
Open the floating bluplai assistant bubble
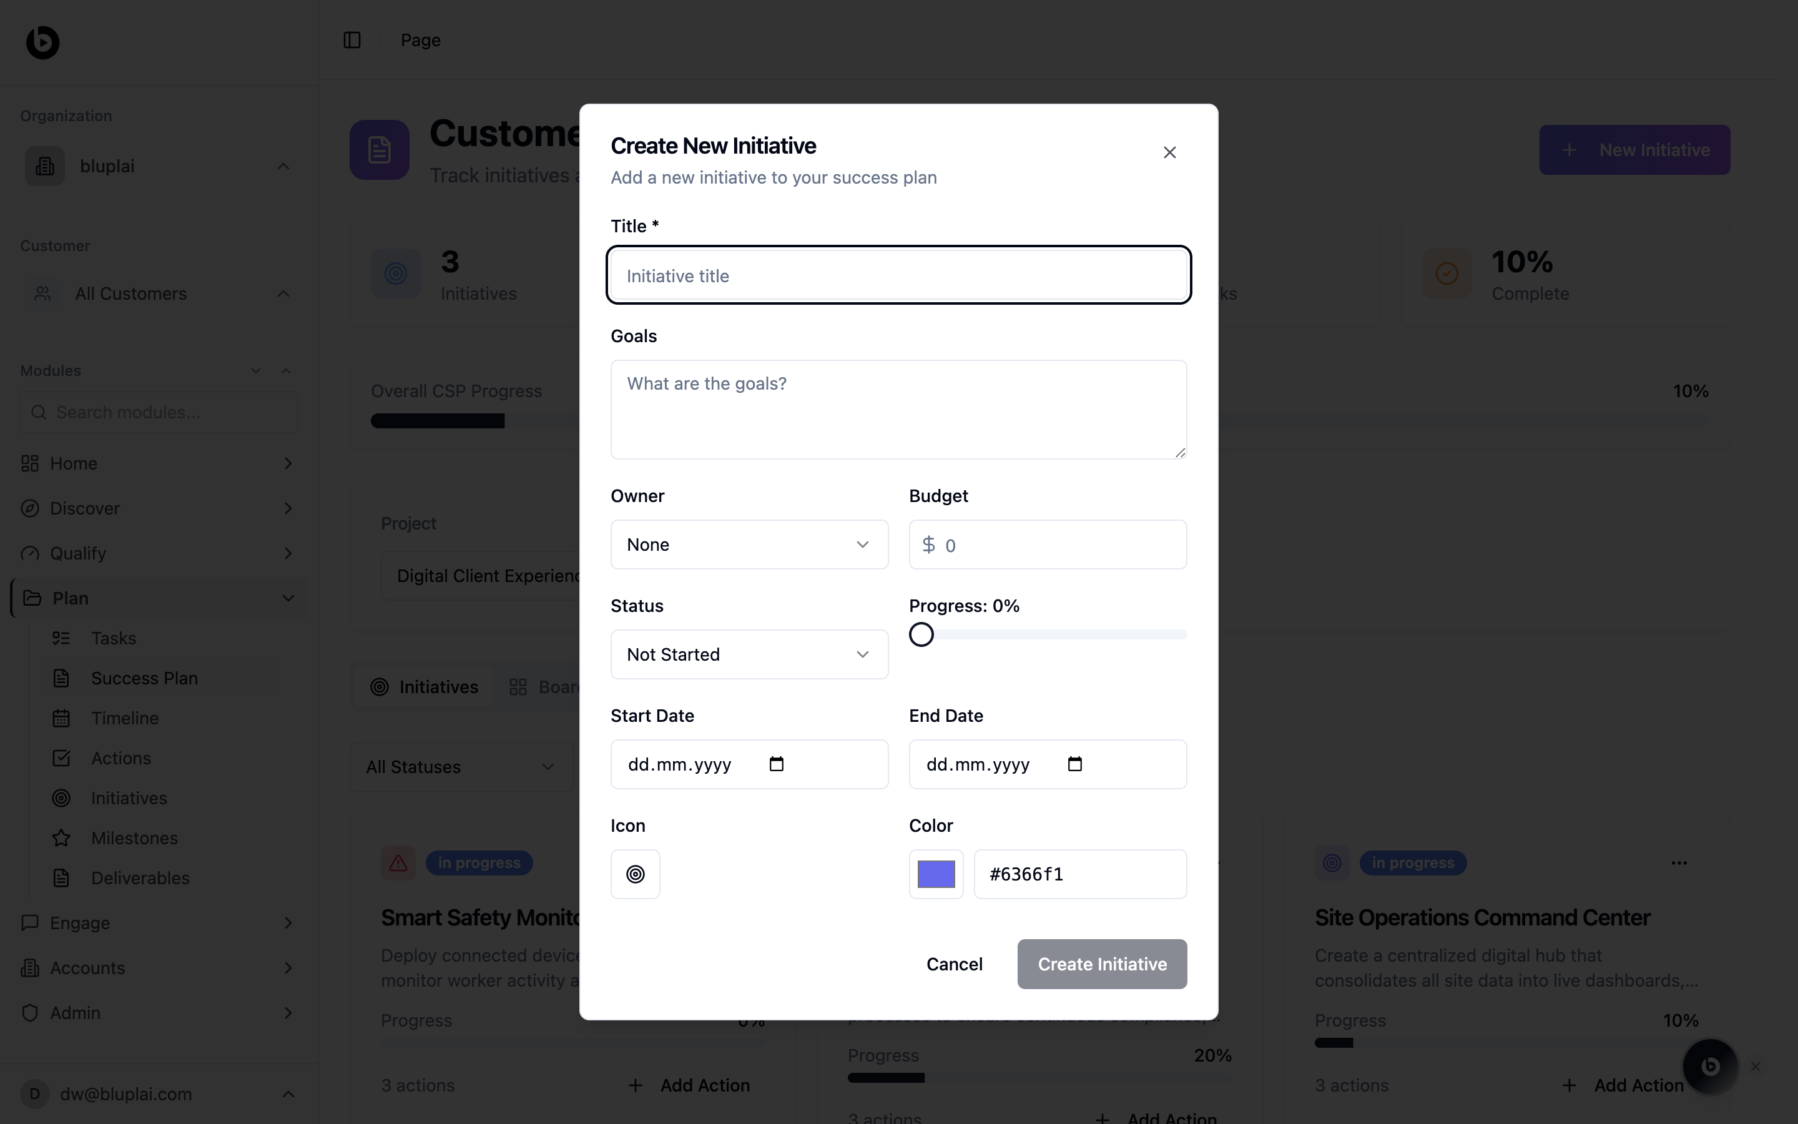coord(1709,1066)
